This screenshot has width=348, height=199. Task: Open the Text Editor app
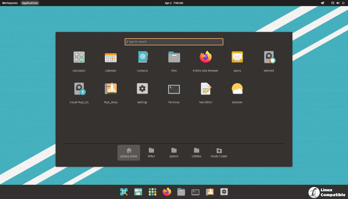coord(205,89)
